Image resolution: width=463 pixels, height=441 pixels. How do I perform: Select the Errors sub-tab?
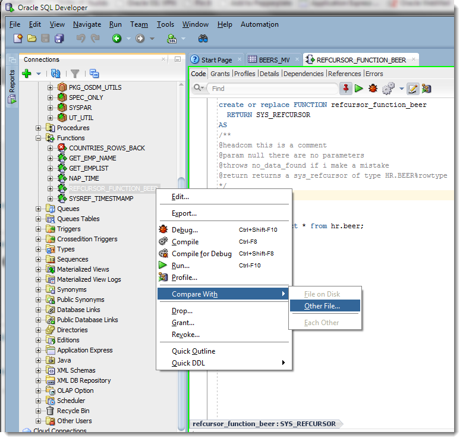point(374,74)
